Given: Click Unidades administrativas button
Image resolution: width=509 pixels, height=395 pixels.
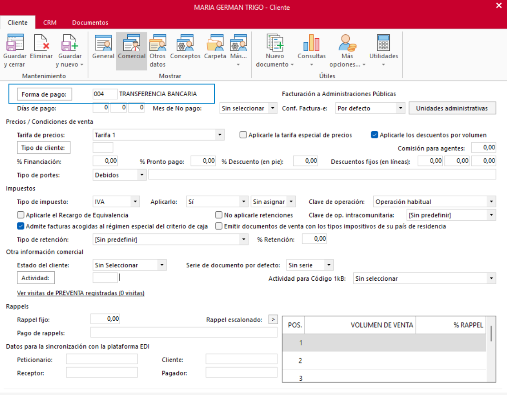Looking at the screenshot, I should click(452, 108).
